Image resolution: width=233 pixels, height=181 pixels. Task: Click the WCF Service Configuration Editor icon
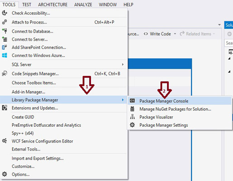point(5,141)
